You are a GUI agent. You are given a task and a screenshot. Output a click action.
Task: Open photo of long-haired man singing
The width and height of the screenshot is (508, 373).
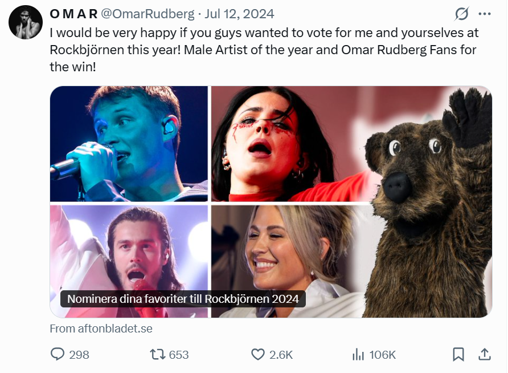click(129, 251)
